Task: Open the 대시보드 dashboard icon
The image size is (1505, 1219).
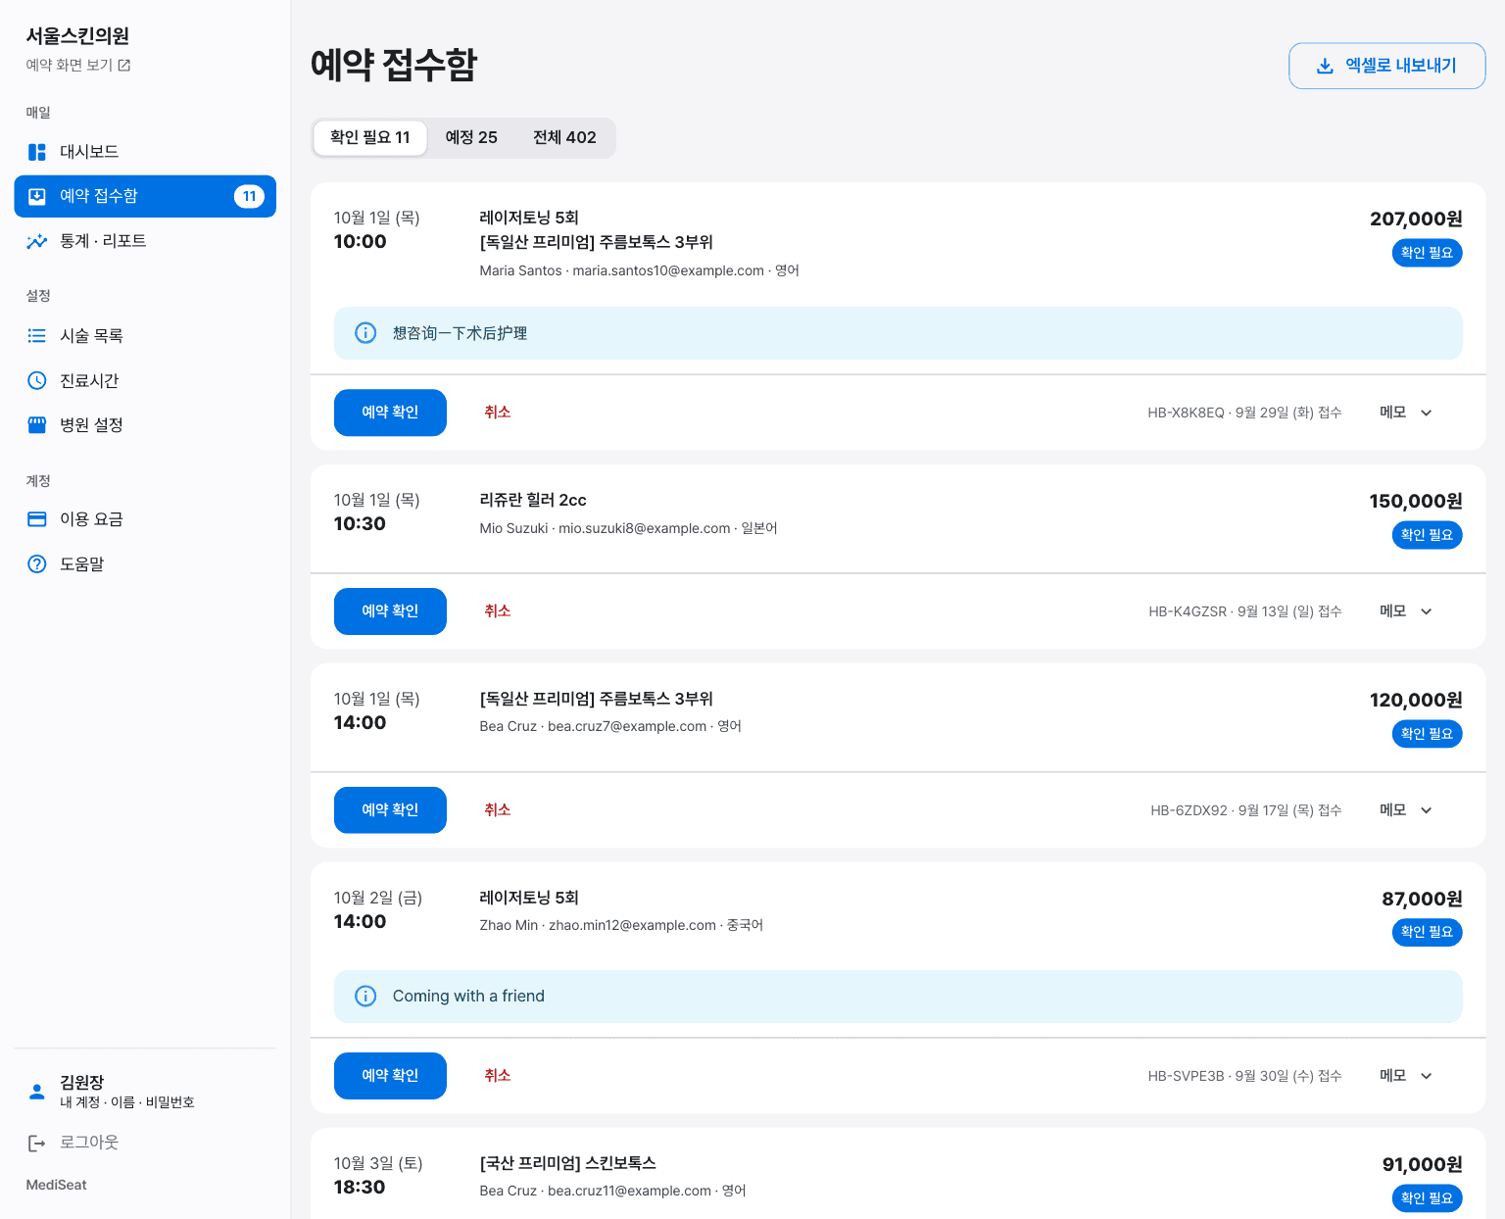Action: 37,152
